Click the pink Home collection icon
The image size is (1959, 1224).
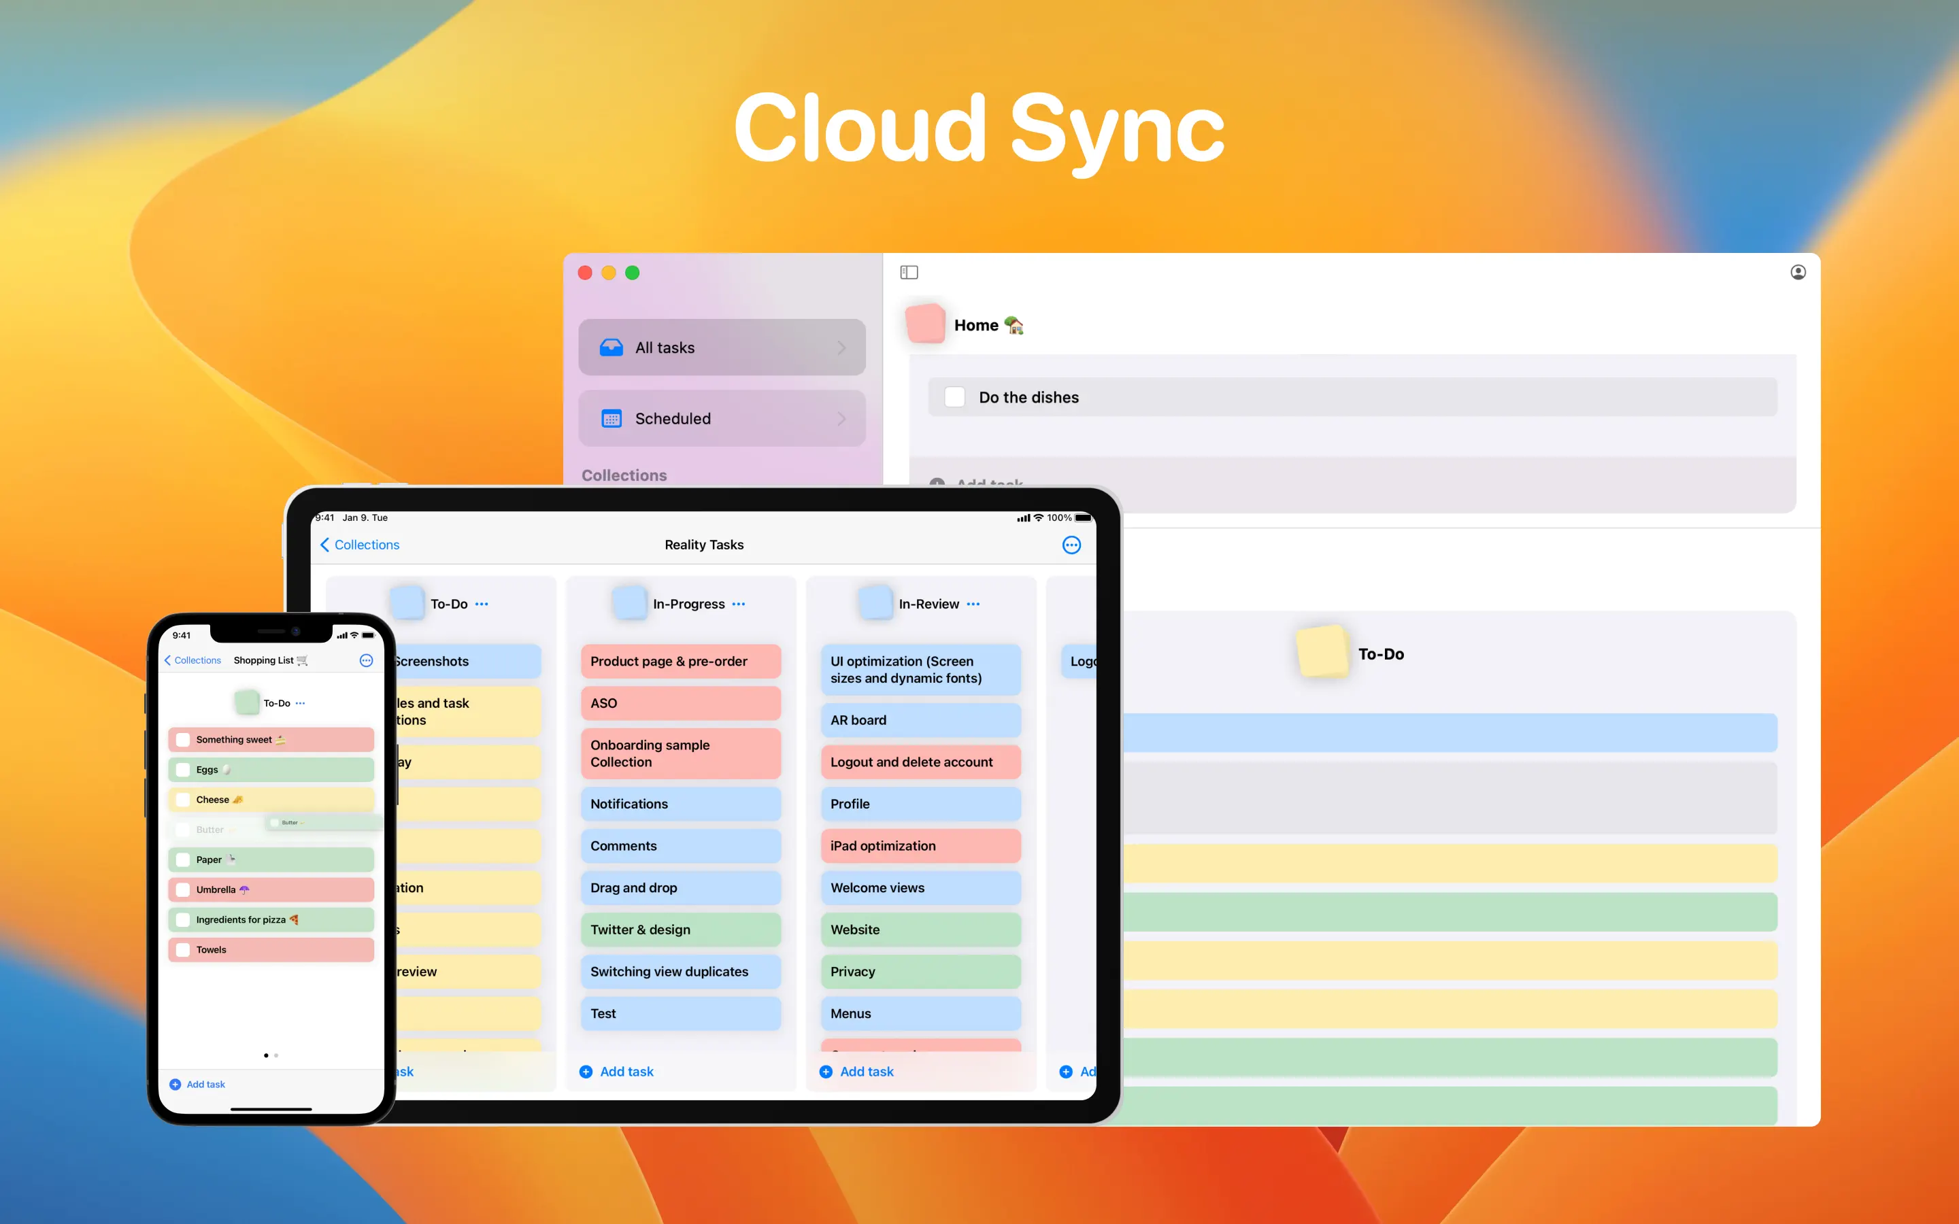[x=926, y=324]
